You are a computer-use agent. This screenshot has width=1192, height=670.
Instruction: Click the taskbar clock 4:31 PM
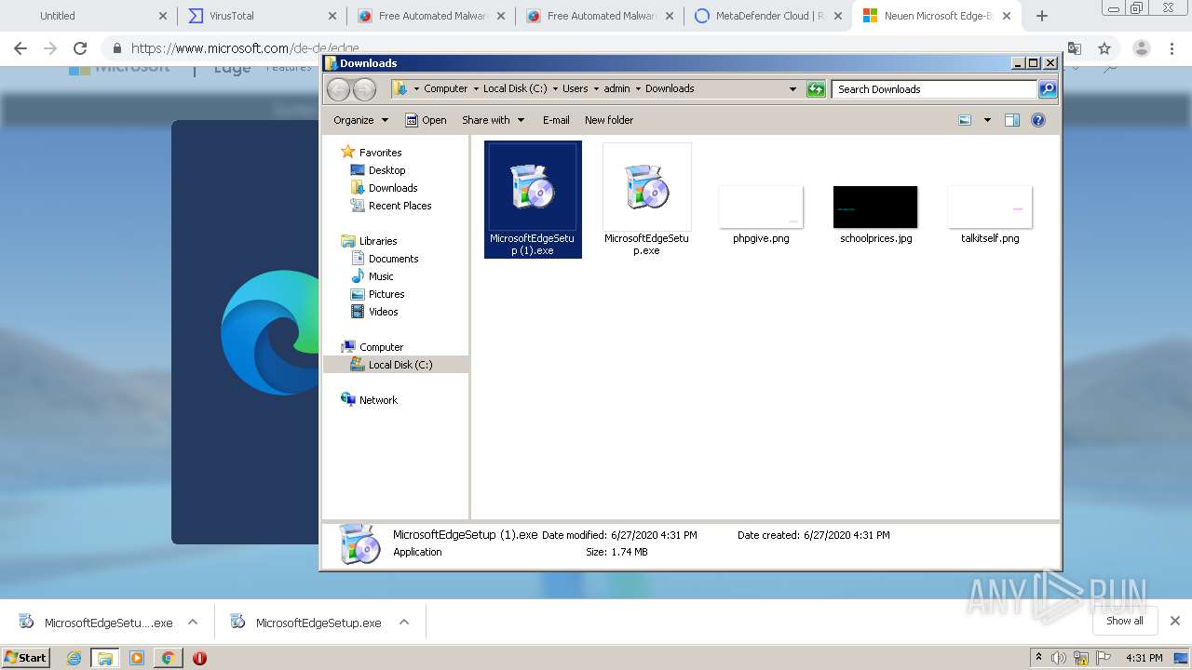click(1144, 658)
